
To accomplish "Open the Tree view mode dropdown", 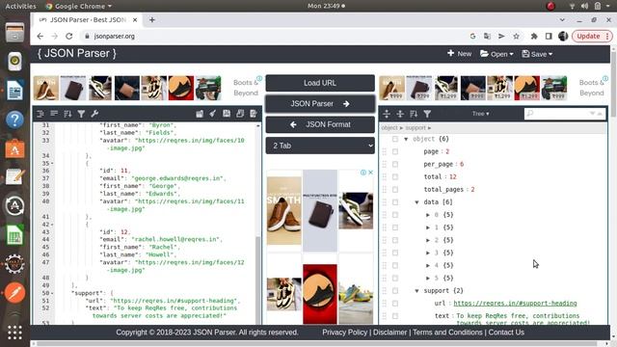I will coord(480,114).
